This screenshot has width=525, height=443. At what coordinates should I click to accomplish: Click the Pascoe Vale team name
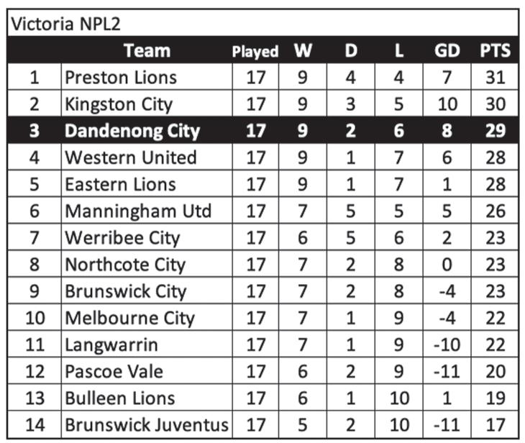(114, 371)
